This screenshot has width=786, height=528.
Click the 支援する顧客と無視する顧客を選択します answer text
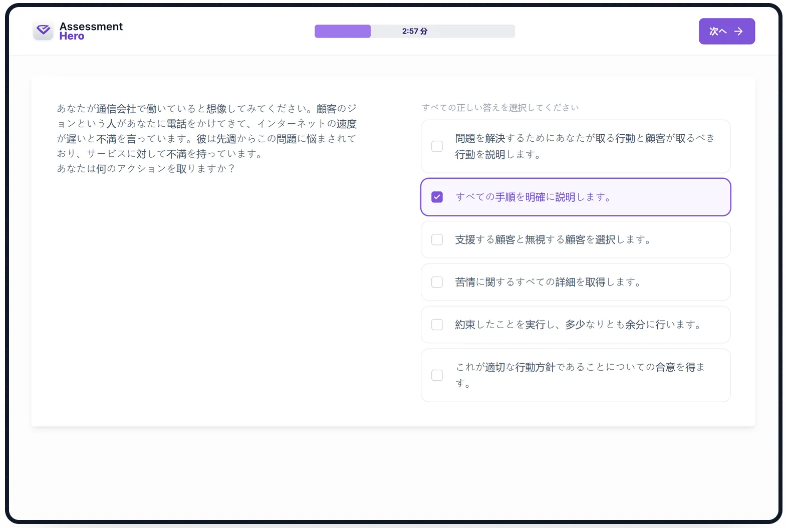553,239
